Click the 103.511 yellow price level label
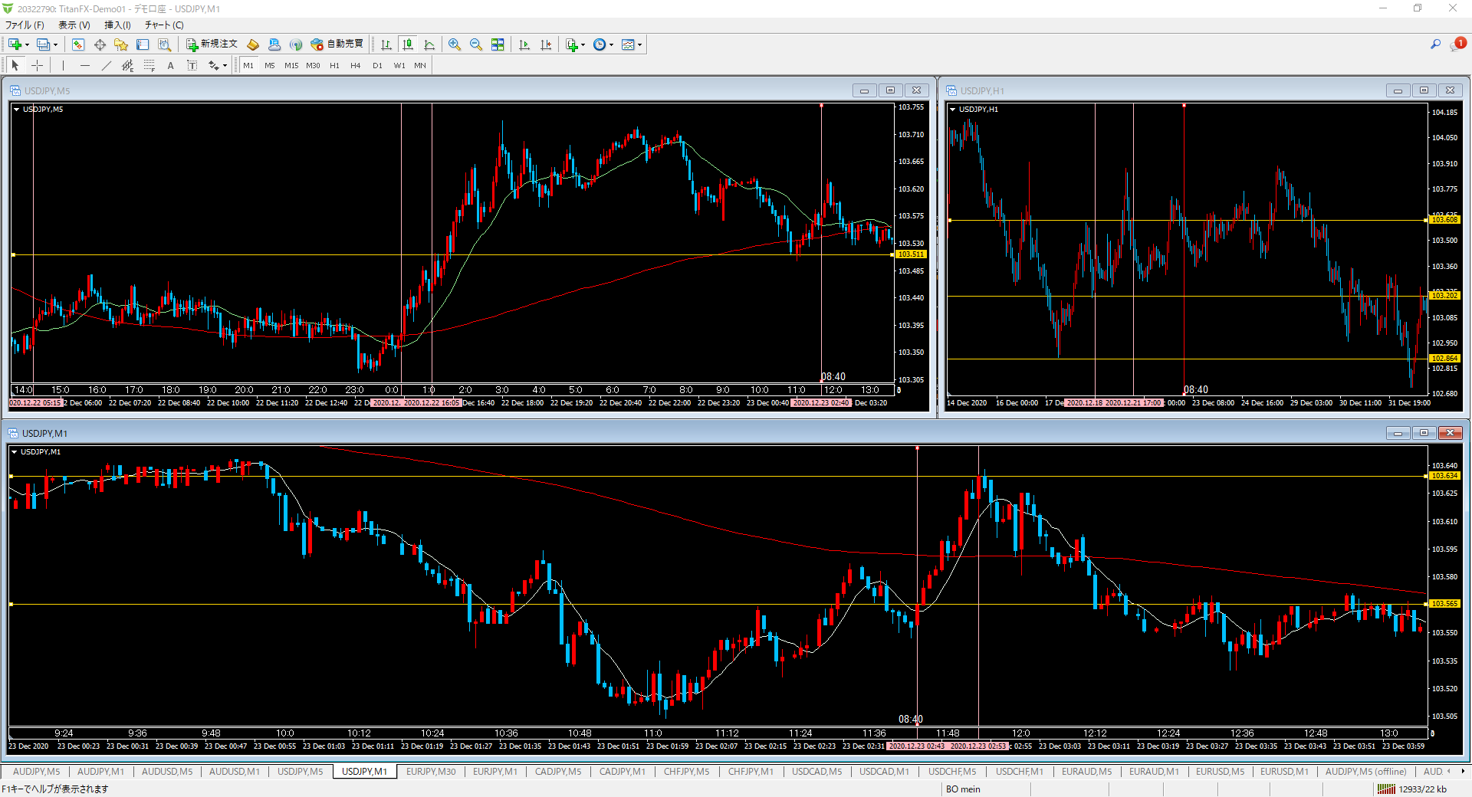 coord(910,254)
